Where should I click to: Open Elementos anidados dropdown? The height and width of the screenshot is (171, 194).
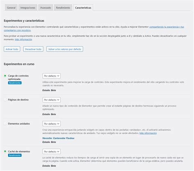52,124
